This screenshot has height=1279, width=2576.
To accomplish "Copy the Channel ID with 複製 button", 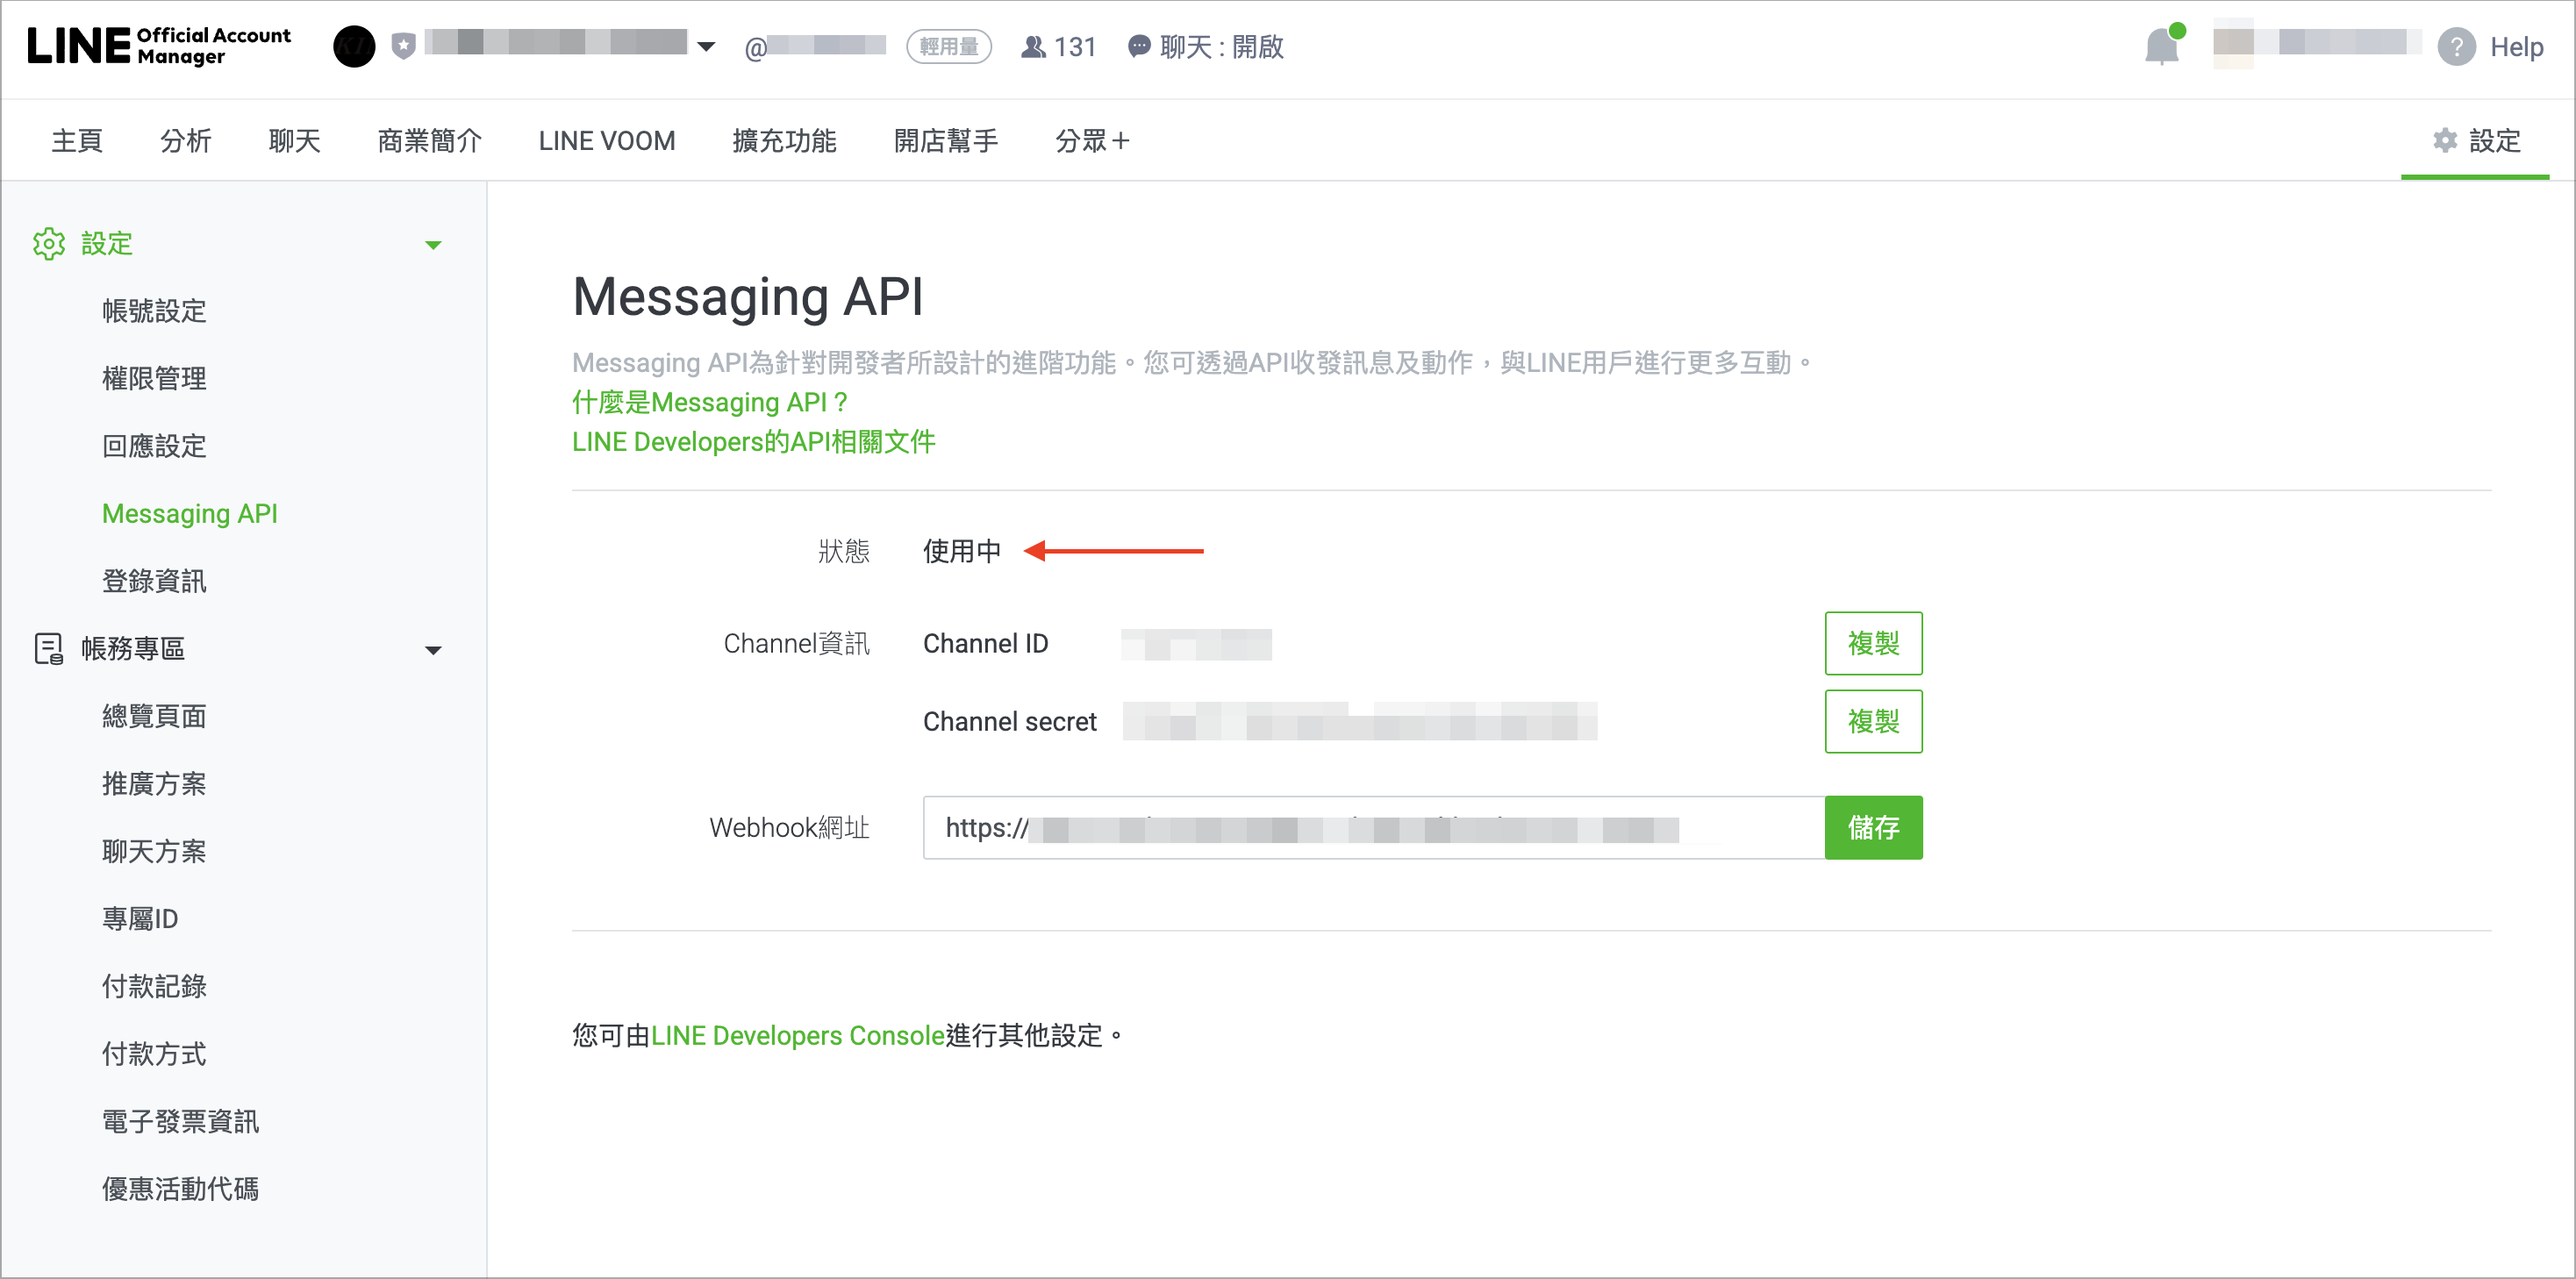I will (x=1873, y=643).
